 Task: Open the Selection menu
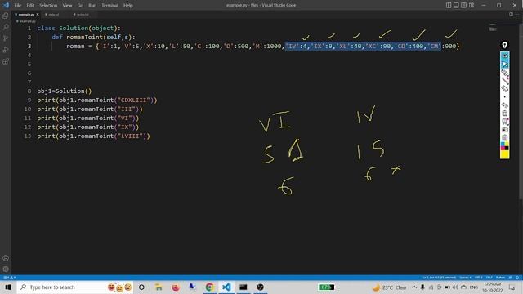click(x=48, y=6)
